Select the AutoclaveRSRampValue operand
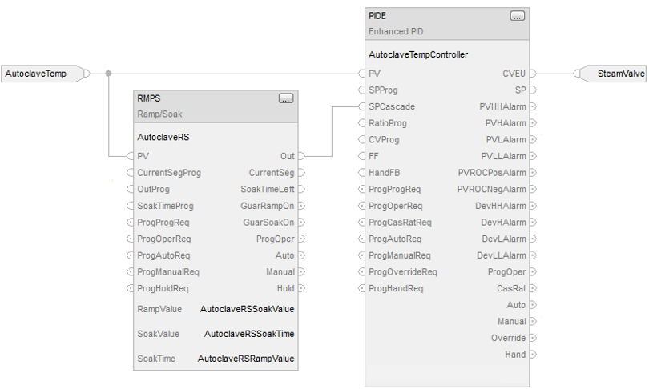 click(246, 359)
